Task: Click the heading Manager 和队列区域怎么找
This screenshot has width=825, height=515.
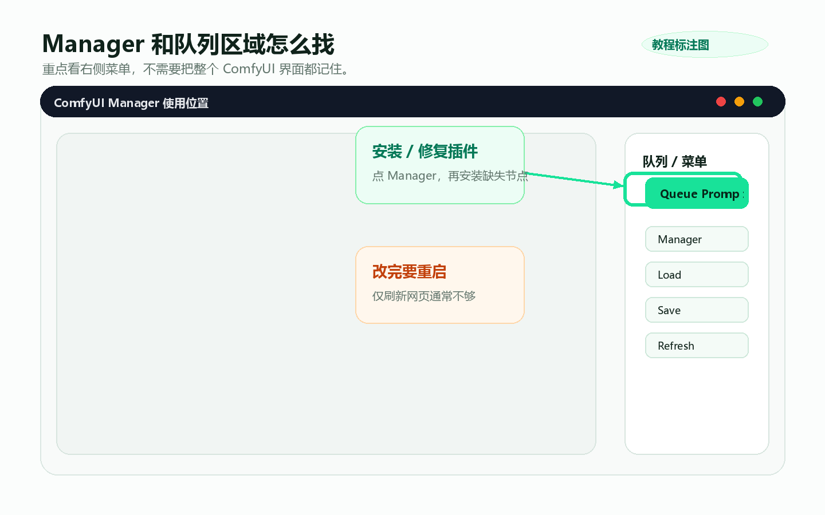Action: pyautogui.click(x=188, y=44)
